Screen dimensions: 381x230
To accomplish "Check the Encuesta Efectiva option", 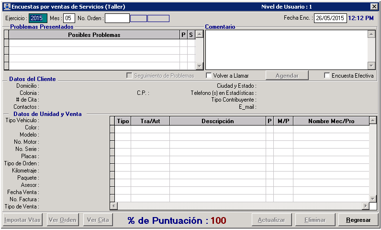I will [x=327, y=76].
